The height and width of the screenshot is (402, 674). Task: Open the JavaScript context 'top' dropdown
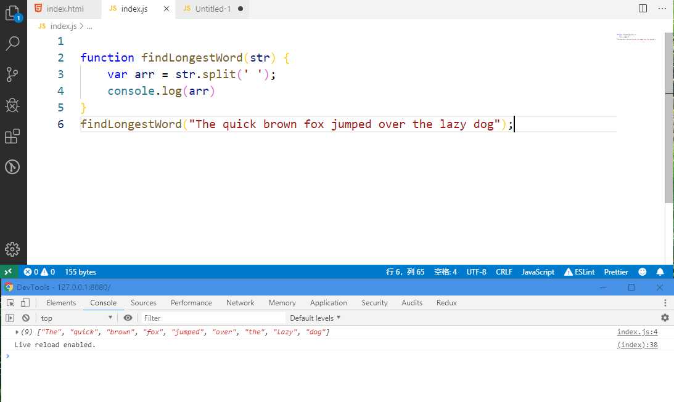coord(76,318)
